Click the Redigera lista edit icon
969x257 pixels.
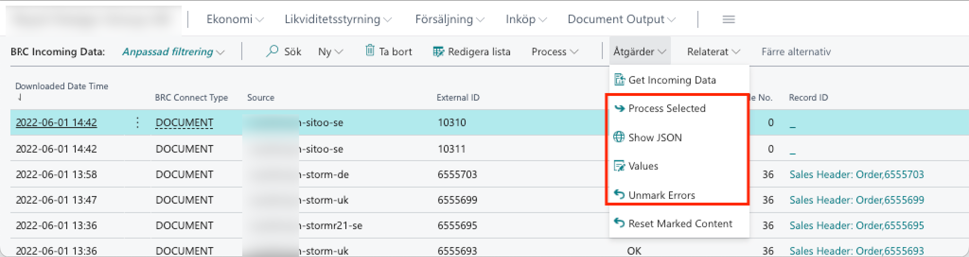pos(438,51)
